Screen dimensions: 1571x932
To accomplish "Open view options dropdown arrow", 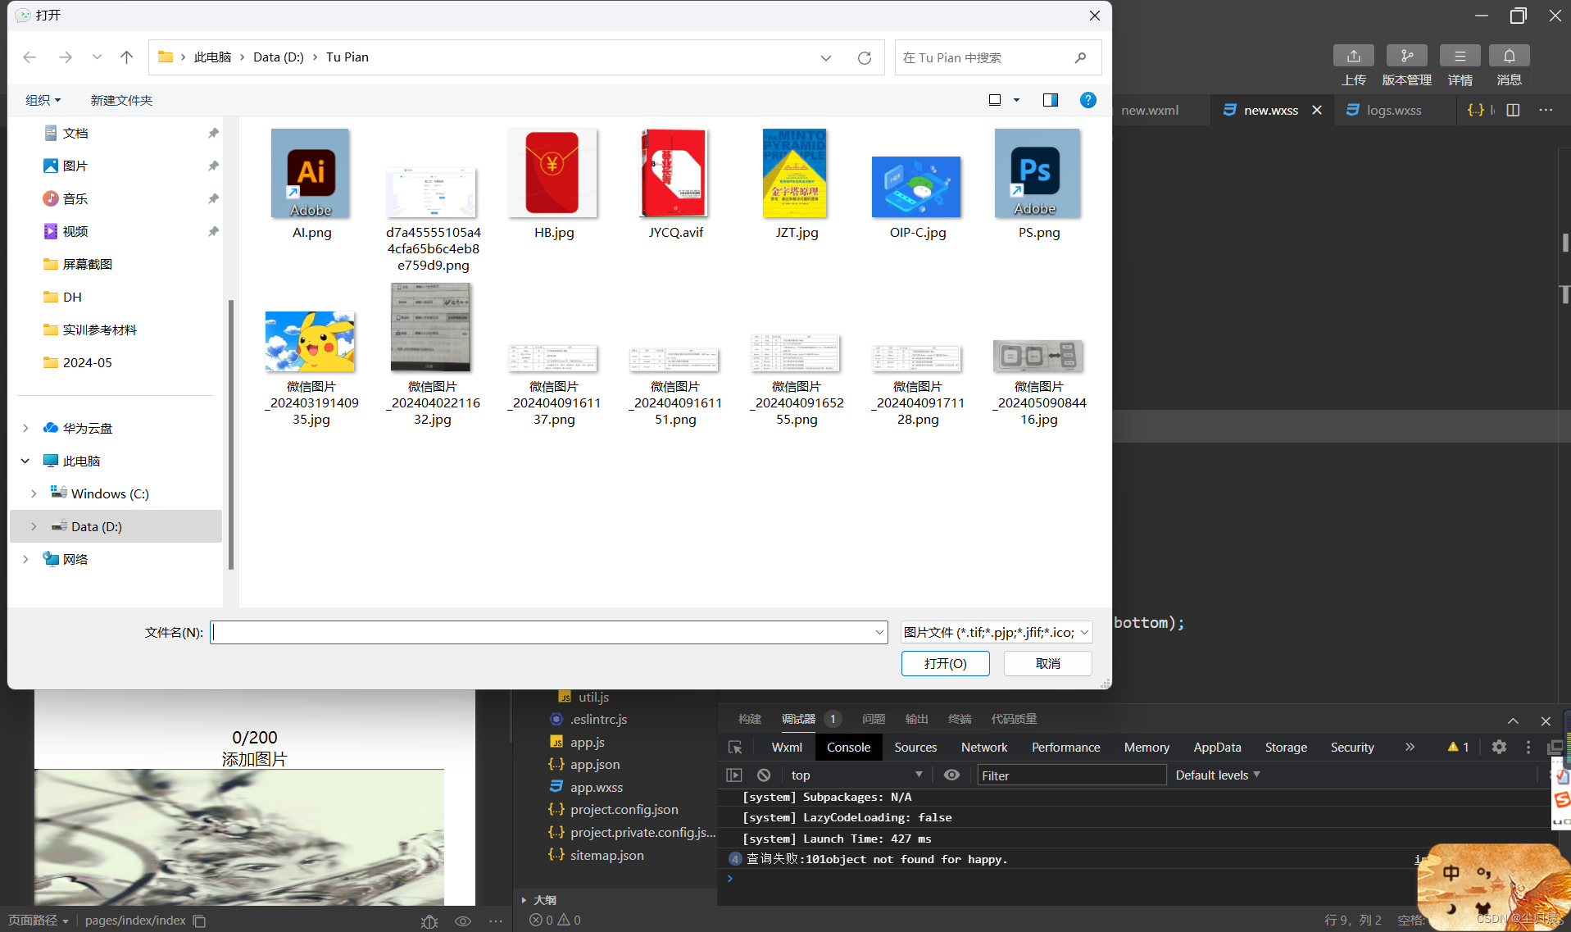I will (x=1017, y=100).
